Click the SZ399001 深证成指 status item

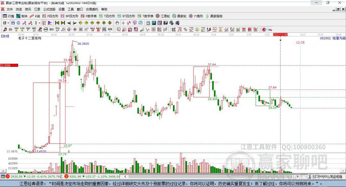(325, 177)
